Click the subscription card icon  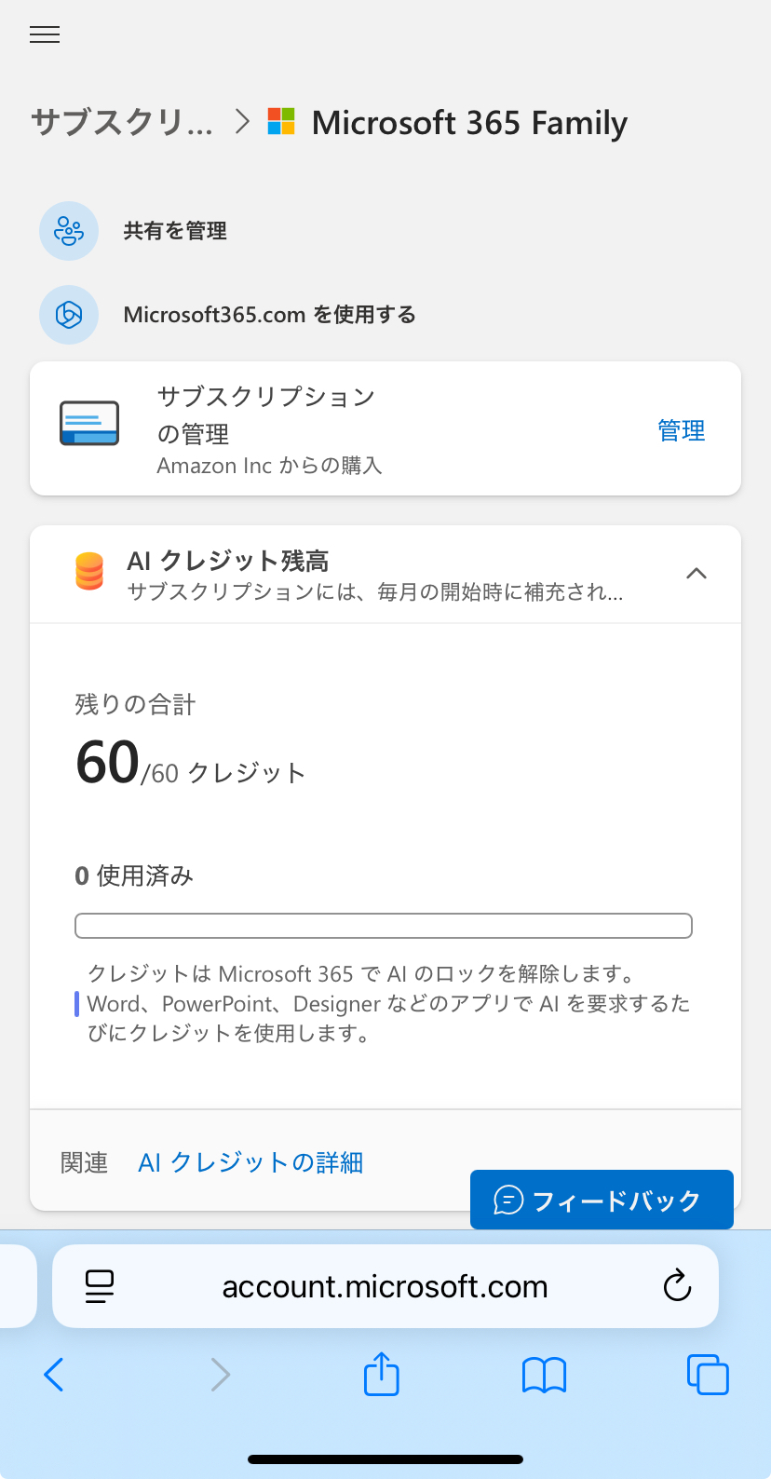(89, 424)
